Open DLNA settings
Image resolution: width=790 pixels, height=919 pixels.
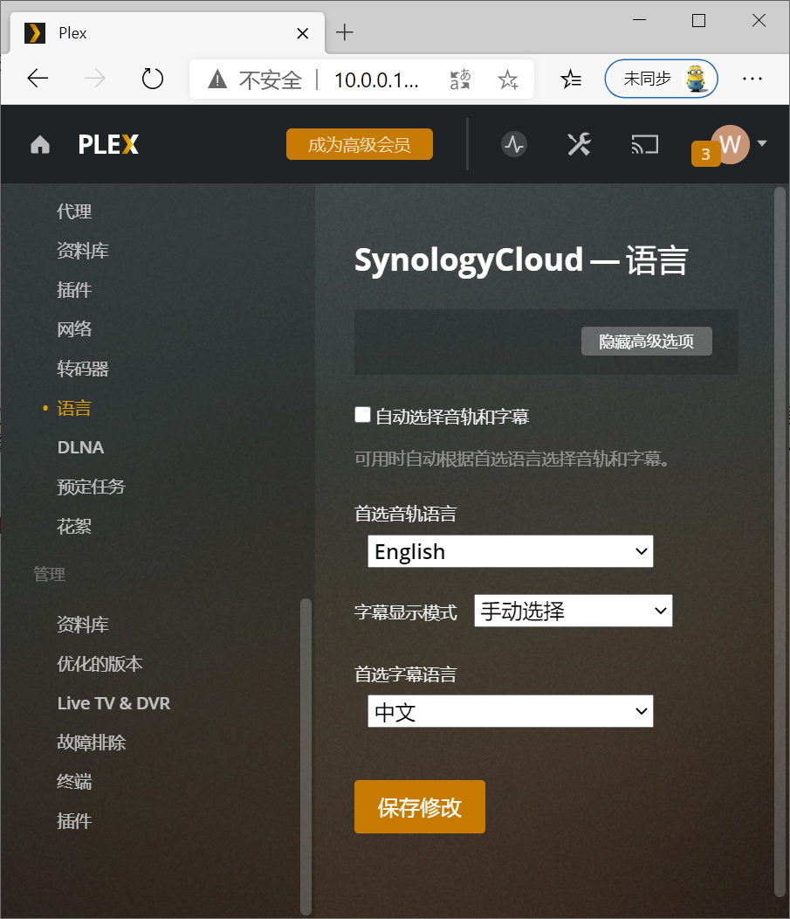click(x=81, y=447)
